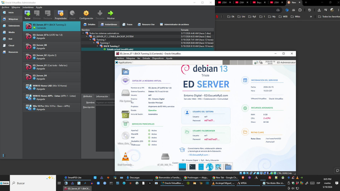Launch web browser globe in Debian dock

coord(210,167)
